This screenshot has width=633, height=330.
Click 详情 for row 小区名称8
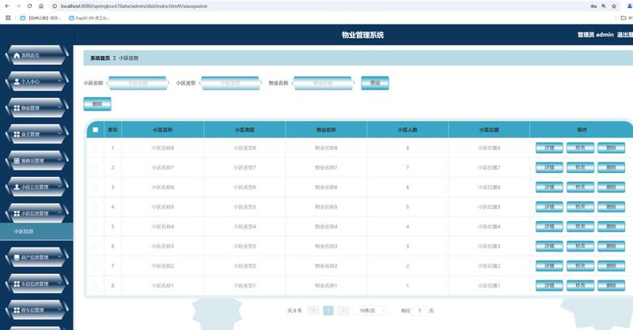coord(549,148)
